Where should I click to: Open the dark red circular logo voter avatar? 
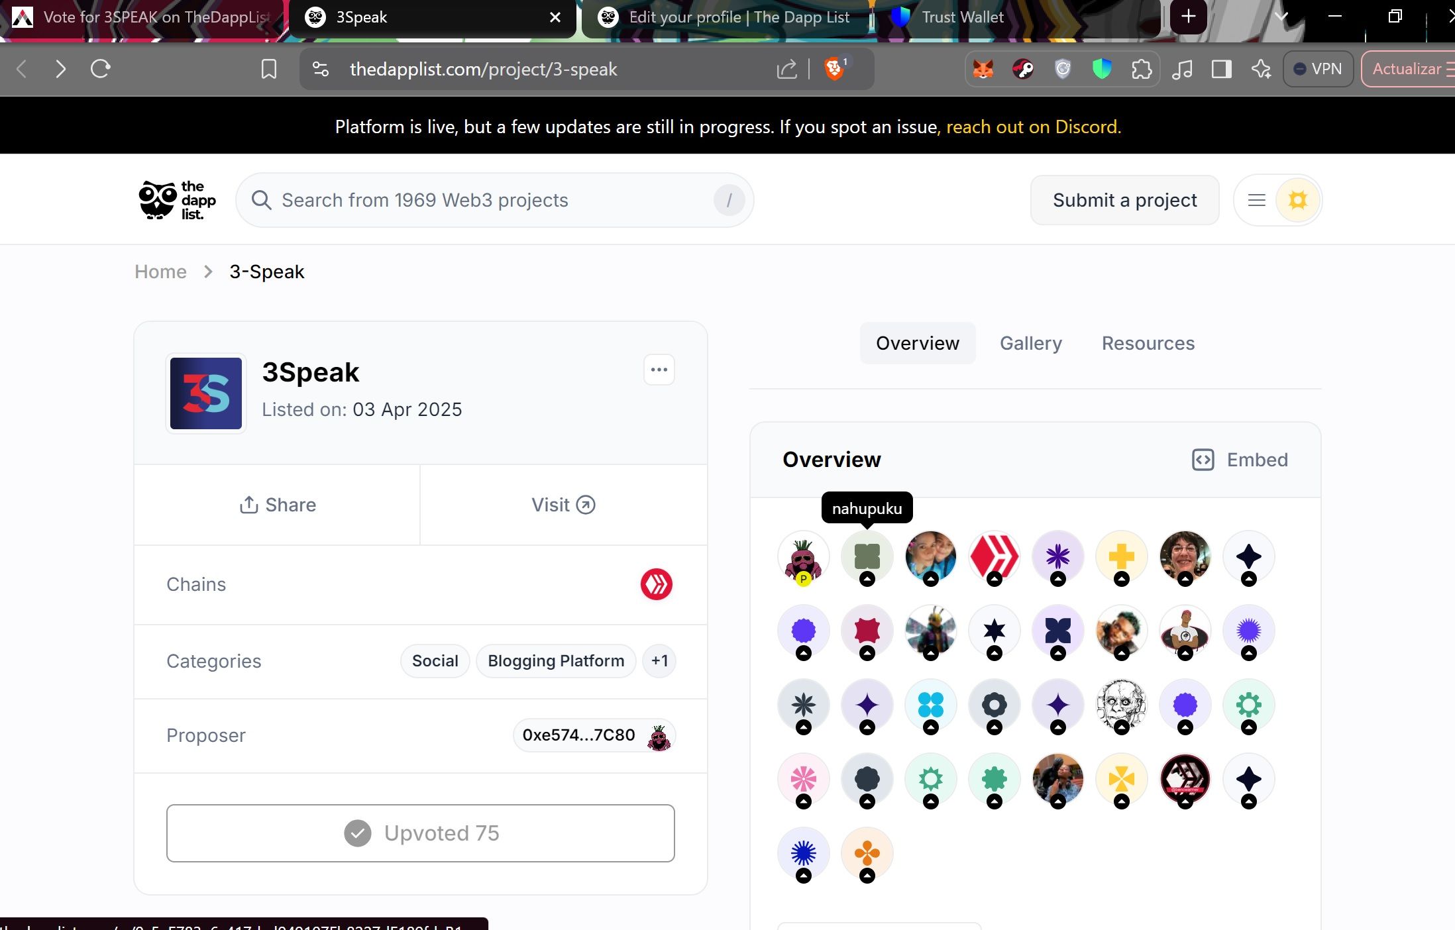pyautogui.click(x=1185, y=780)
